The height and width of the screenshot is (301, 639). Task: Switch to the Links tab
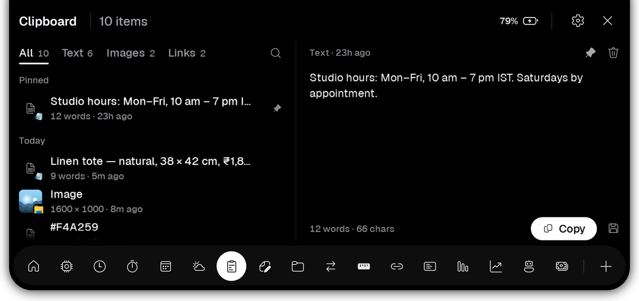tap(187, 53)
